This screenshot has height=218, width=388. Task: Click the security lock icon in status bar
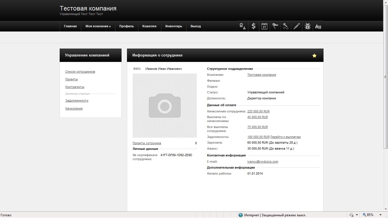(x=351, y=215)
